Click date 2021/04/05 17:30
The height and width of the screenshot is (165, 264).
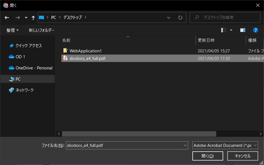[214, 59]
